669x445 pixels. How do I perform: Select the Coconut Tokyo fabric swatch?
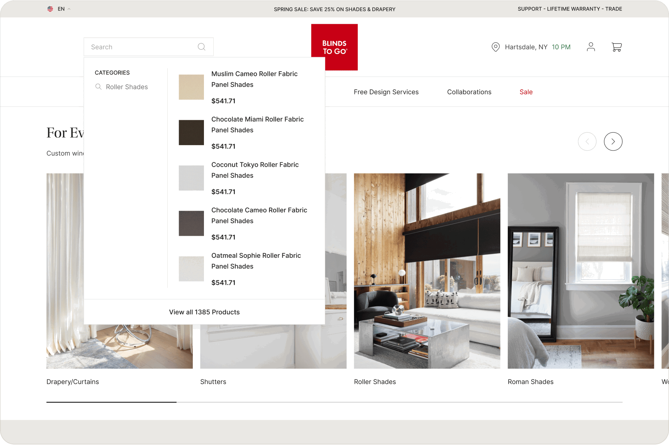pos(191,178)
